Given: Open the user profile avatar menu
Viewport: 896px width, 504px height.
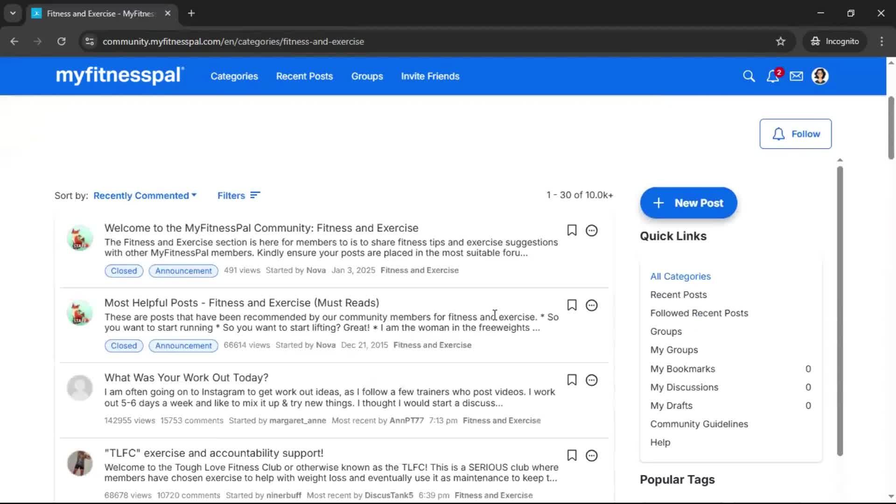Looking at the screenshot, I should [x=820, y=76].
